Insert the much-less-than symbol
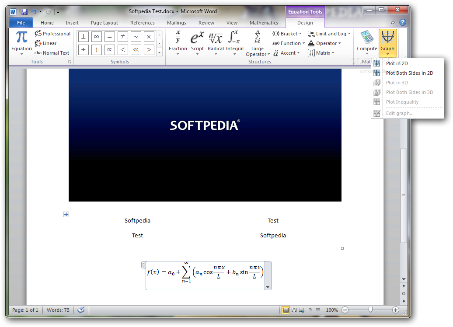Screen dimensions: 453x327 (x=136, y=50)
